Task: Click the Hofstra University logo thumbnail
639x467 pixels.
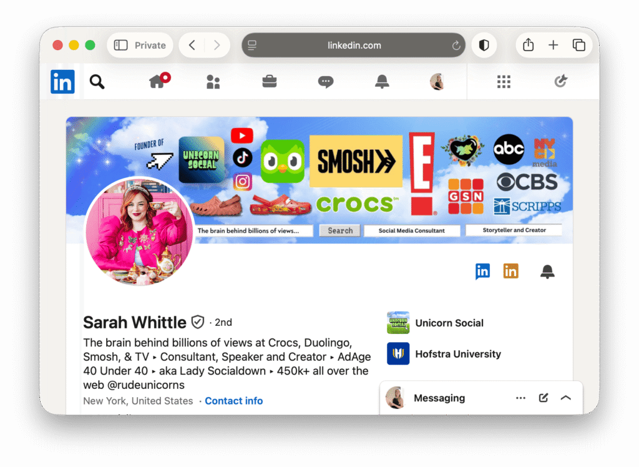Action: [398, 353]
